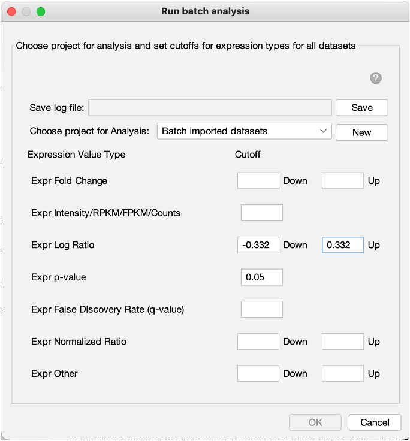Click the Run batch analysis title bar

205,11
